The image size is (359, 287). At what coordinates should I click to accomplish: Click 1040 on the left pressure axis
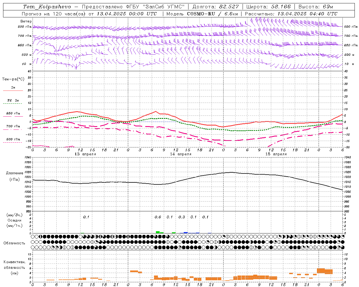[x=27, y=158]
